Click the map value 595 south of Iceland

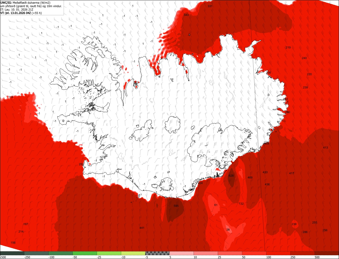[x=176, y=206]
